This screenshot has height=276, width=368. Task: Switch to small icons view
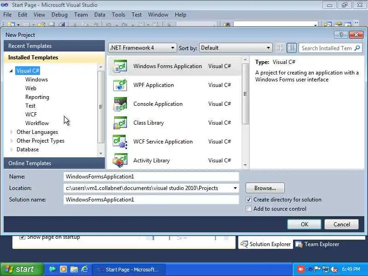coord(280,48)
